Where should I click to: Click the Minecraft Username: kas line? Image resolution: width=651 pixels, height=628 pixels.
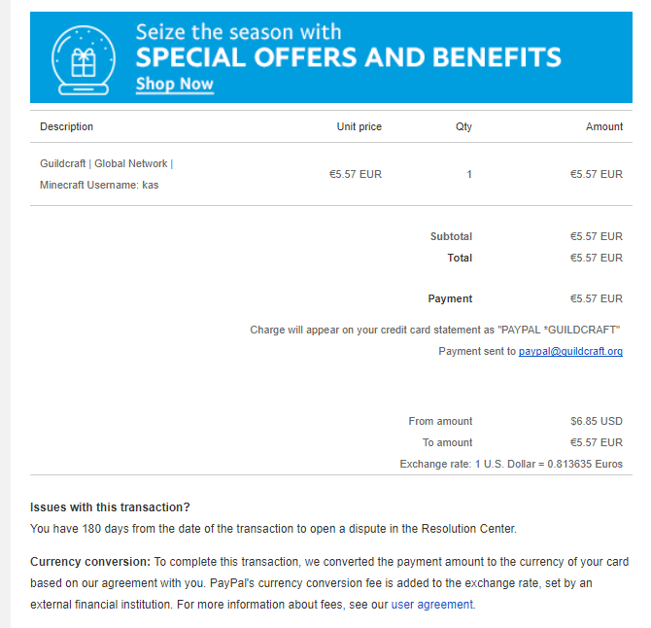coord(99,185)
